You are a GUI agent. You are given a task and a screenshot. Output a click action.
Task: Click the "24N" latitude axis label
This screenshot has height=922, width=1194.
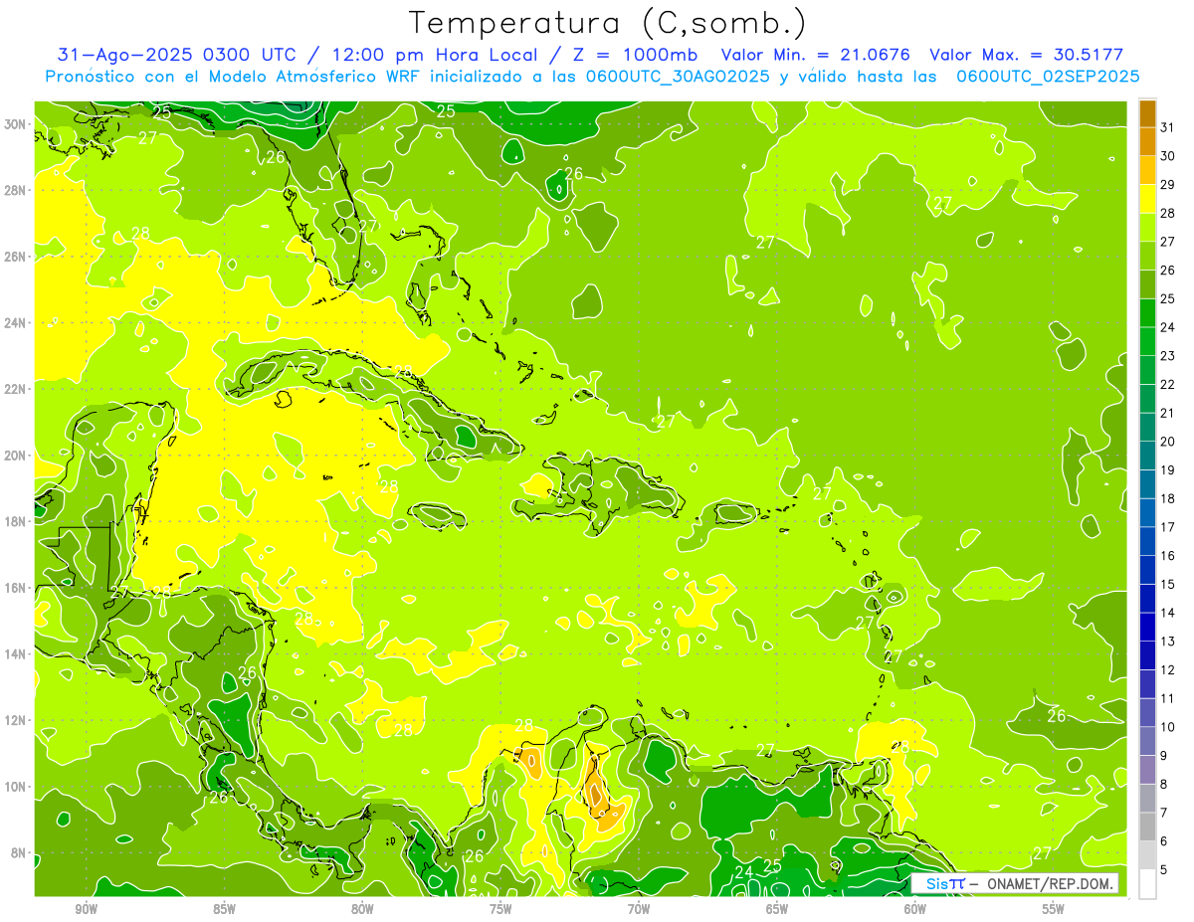pos(17,323)
